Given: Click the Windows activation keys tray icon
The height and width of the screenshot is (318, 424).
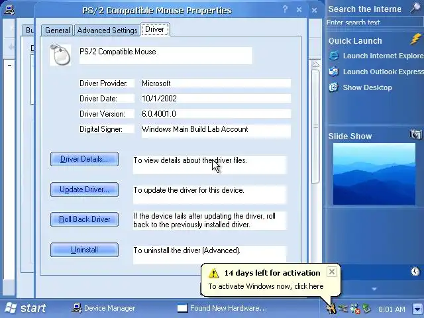Looking at the screenshot, I should coord(331,308).
